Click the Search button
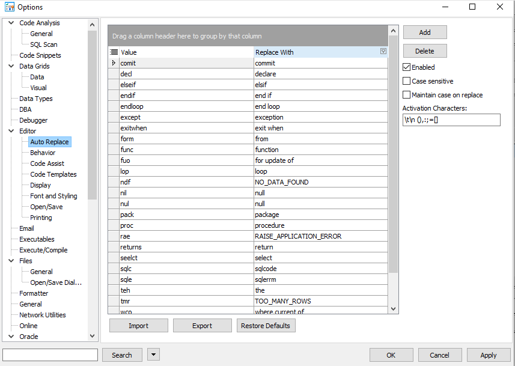 tap(122, 355)
